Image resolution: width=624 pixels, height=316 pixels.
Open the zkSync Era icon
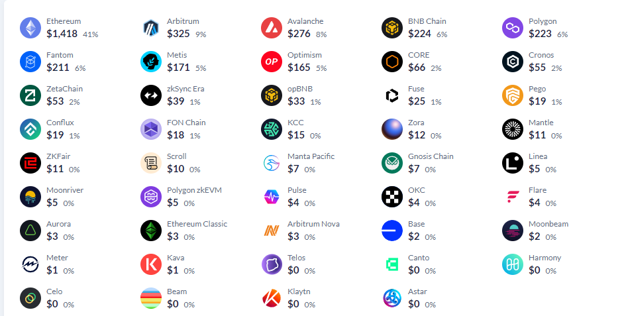(151, 95)
